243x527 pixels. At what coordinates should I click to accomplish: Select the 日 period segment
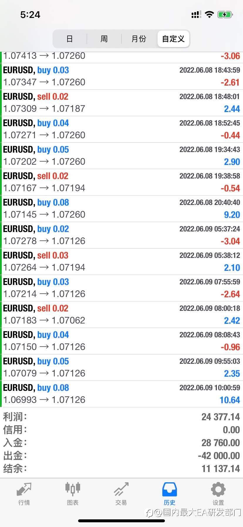(x=70, y=39)
